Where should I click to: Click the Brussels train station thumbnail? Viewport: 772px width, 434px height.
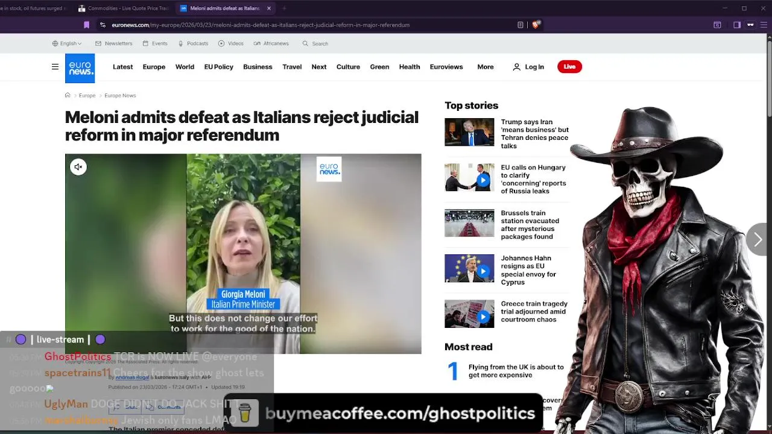point(469,223)
